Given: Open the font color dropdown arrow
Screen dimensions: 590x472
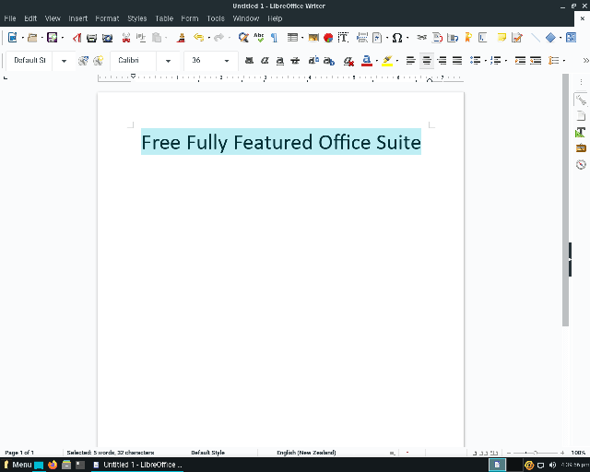Looking at the screenshot, I should point(377,61).
